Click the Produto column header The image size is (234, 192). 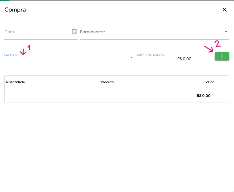click(x=107, y=82)
